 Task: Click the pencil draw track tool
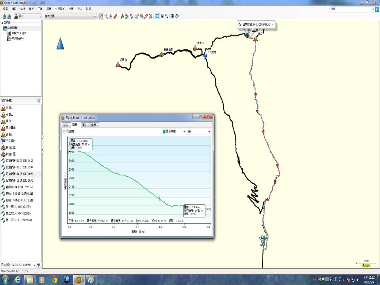click(146, 16)
